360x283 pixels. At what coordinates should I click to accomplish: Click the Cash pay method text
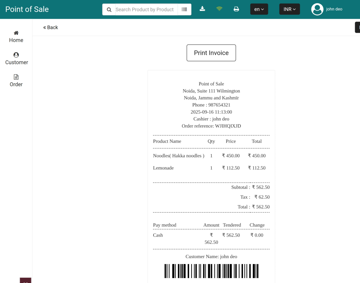point(158,235)
